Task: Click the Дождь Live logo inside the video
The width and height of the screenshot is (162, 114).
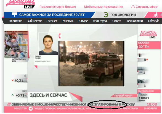Action: tap(148, 34)
